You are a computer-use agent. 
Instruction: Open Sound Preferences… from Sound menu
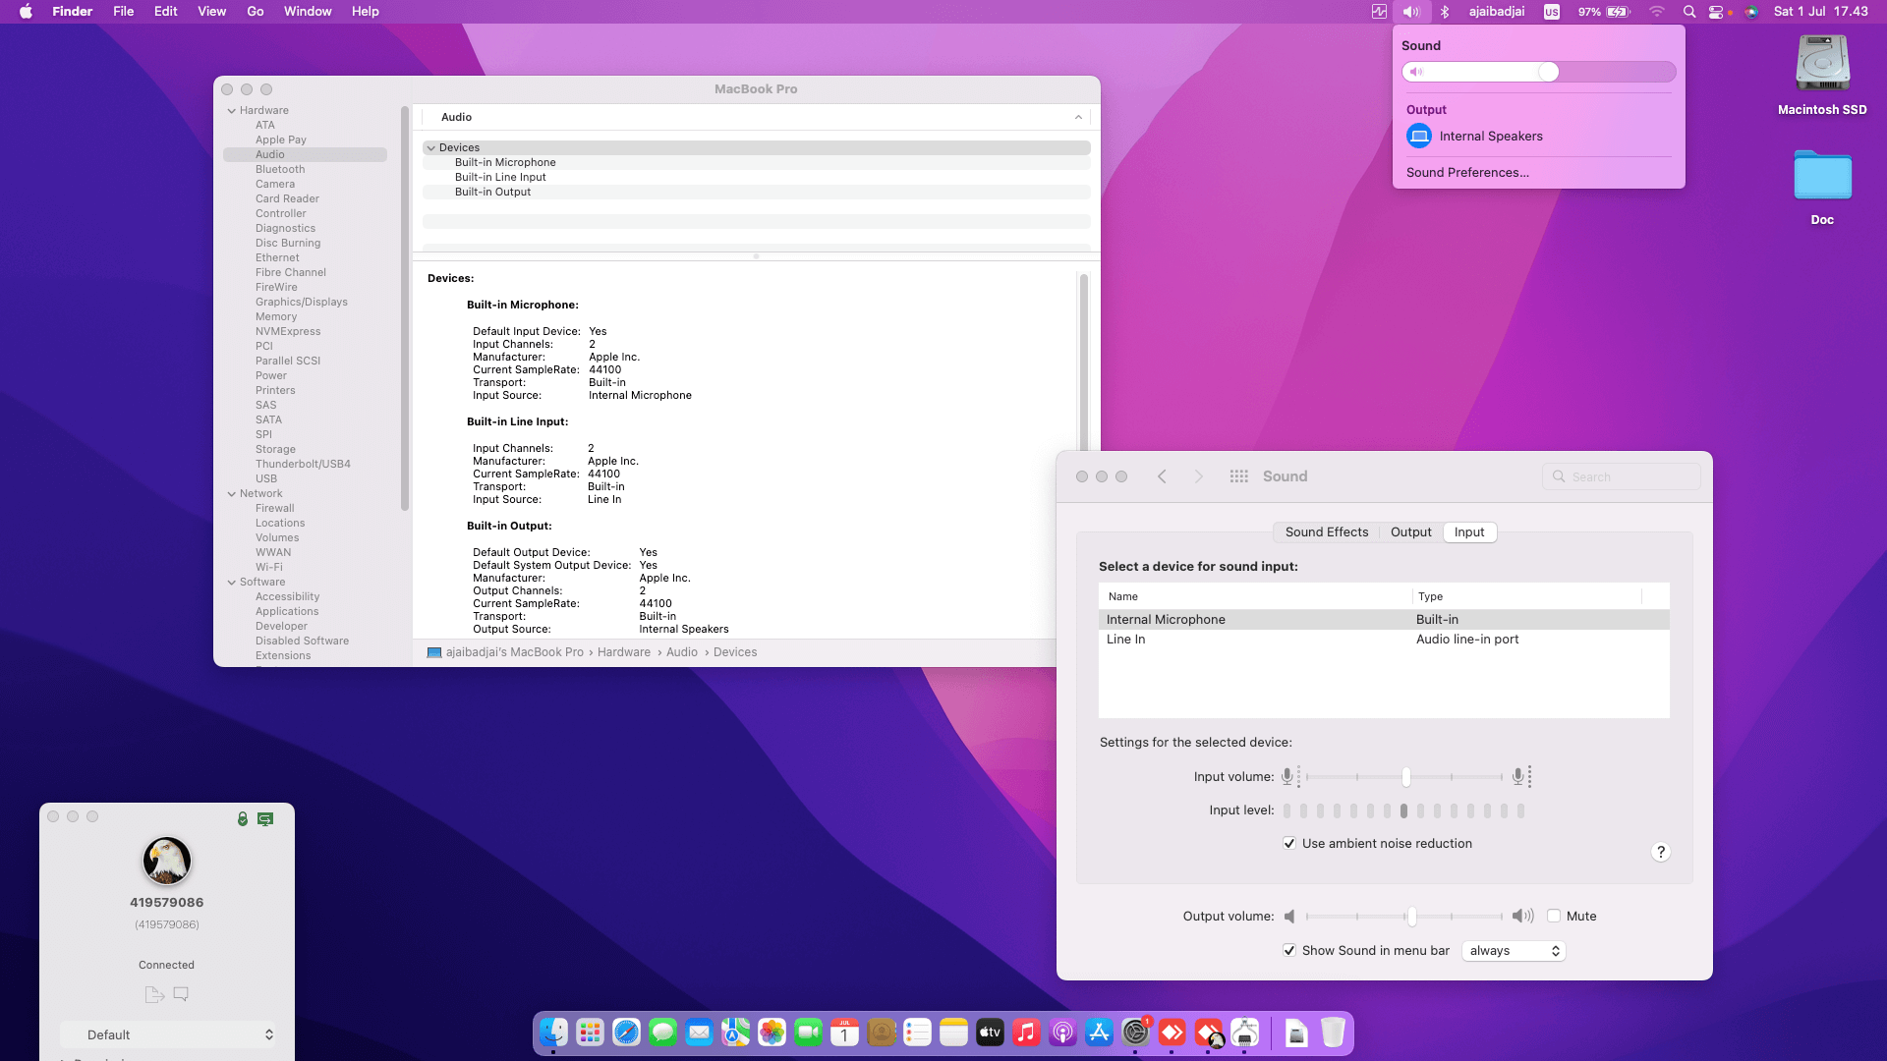pos(1467,173)
